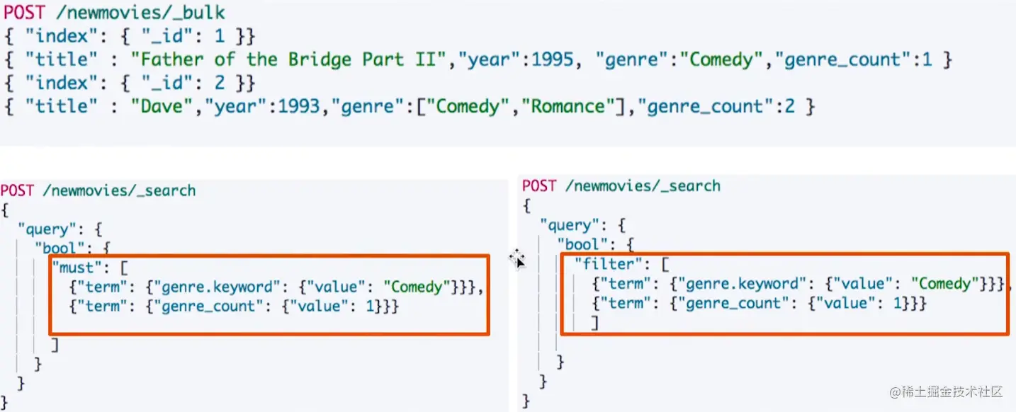Image resolution: width=1016 pixels, height=412 pixels.
Task: Click the "bool" key in left pane
Action: tap(59, 249)
